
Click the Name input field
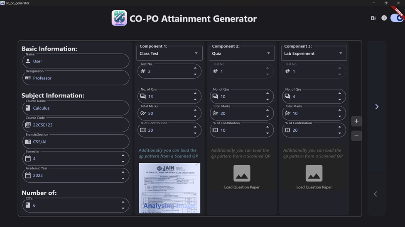coord(76,61)
